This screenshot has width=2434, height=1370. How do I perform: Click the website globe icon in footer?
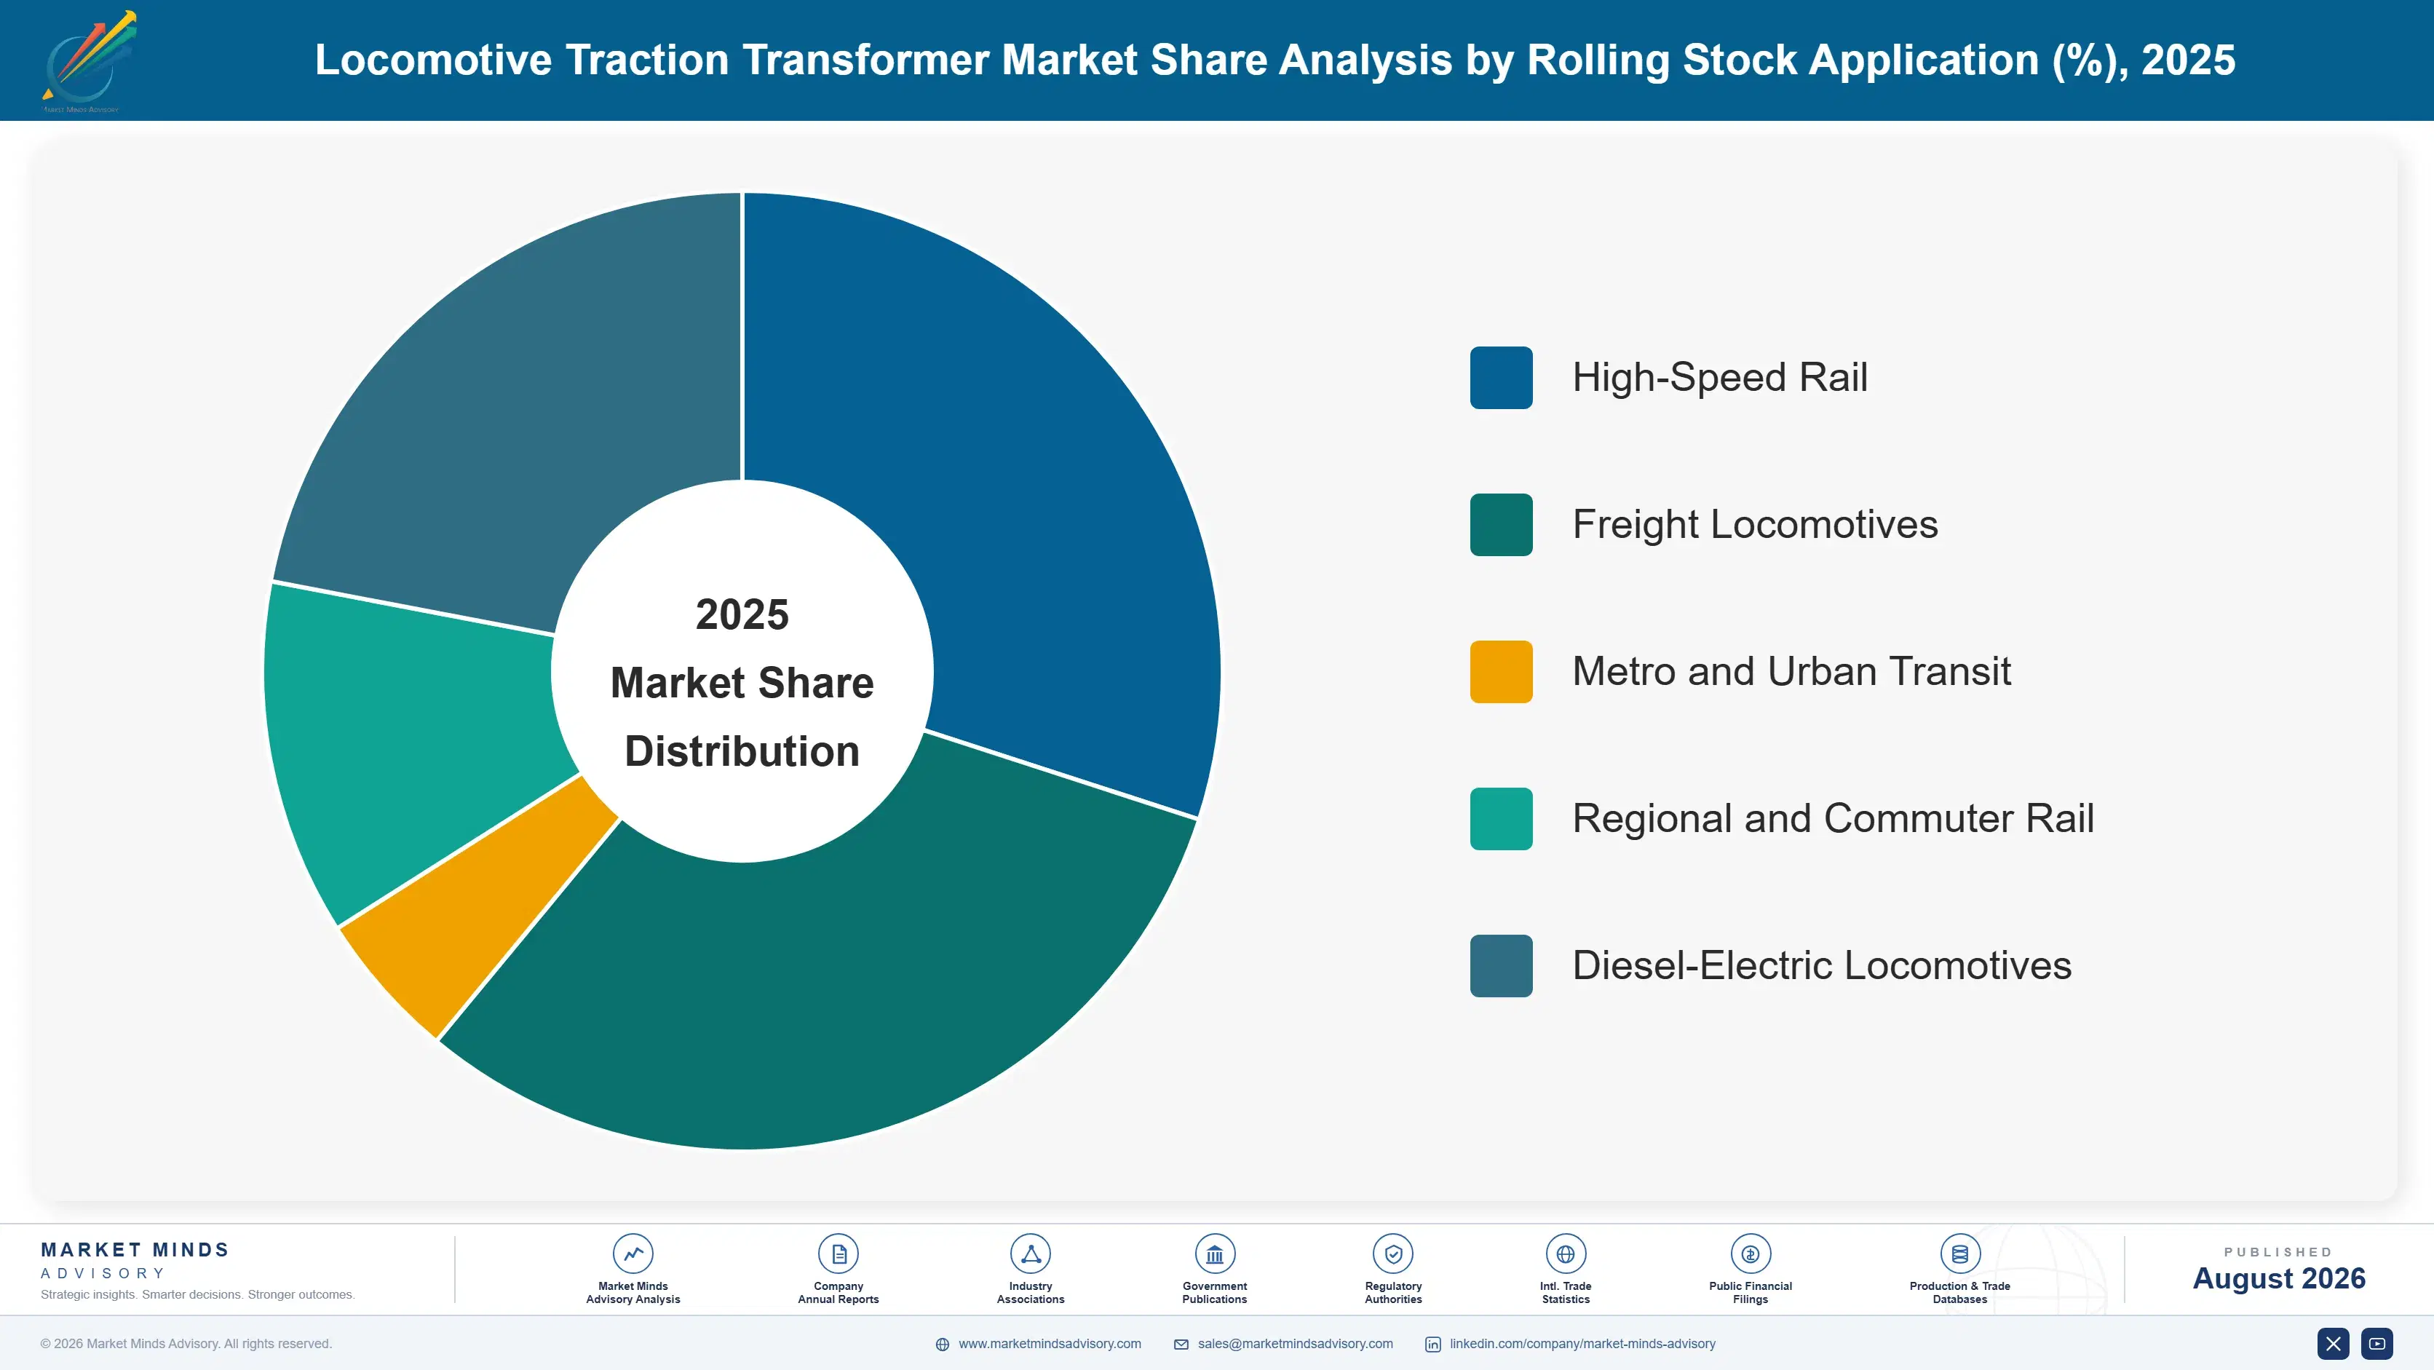pyautogui.click(x=942, y=1345)
